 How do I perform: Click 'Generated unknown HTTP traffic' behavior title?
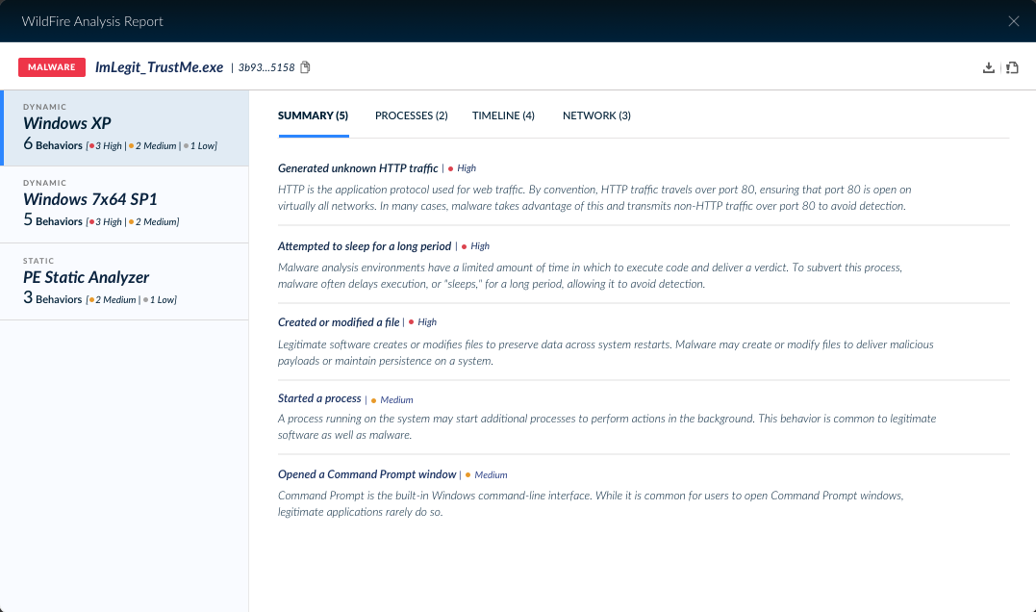pos(358,168)
